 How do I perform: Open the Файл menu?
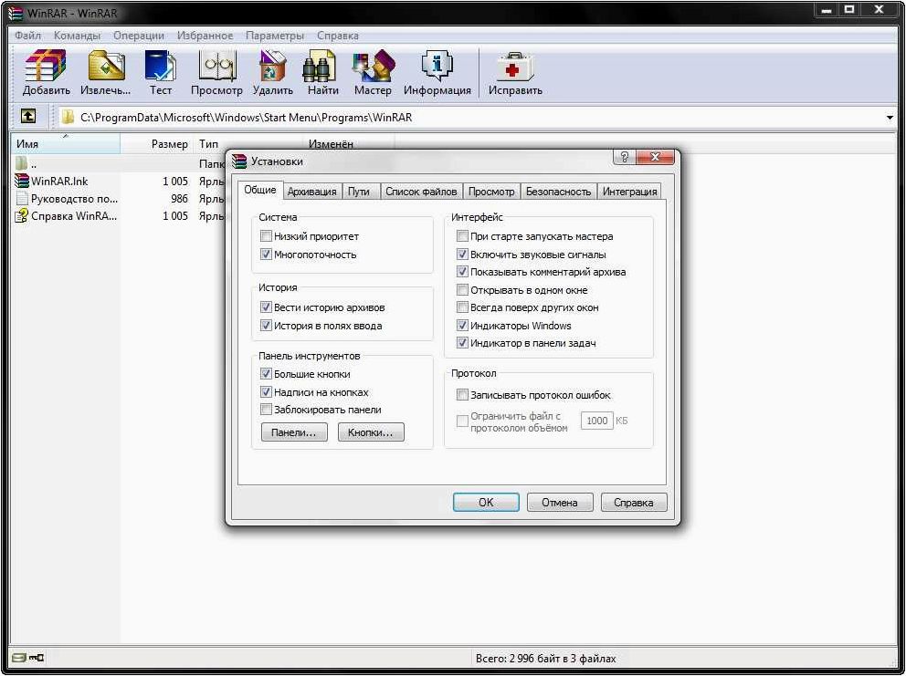tap(27, 36)
